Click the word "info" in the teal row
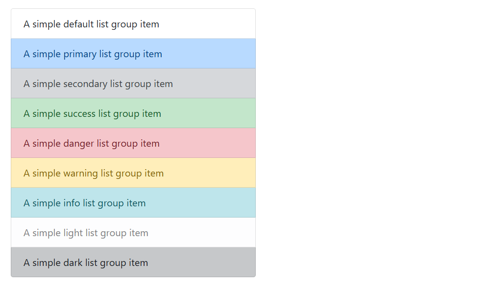488x286 pixels. pos(72,203)
